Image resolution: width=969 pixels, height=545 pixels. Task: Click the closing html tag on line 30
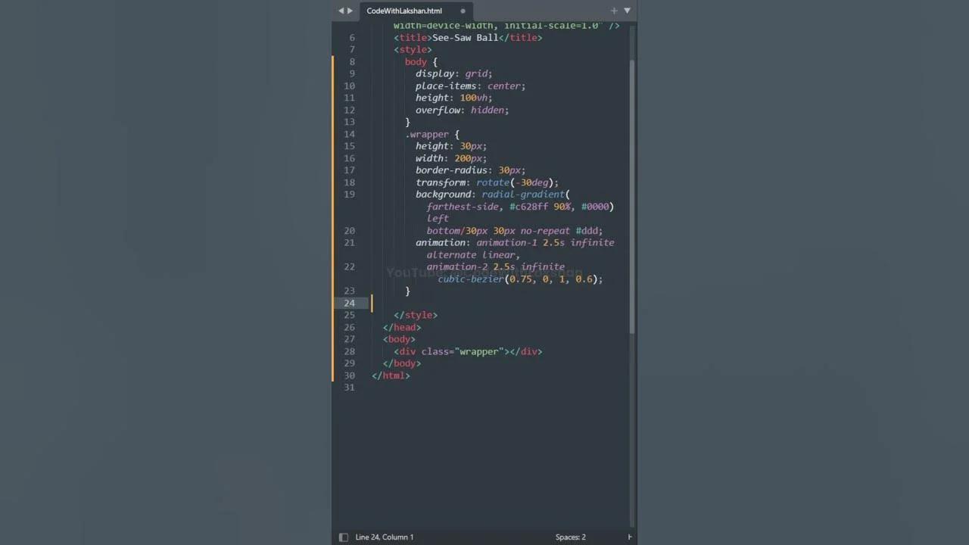(x=391, y=375)
